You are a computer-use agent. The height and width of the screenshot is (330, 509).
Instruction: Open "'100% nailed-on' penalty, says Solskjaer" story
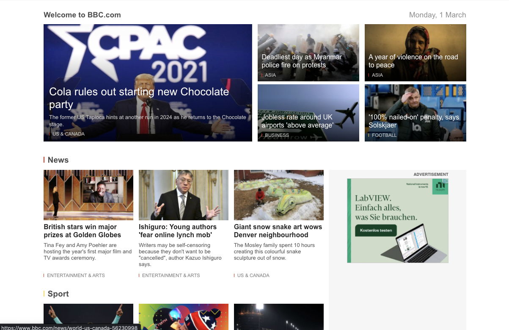click(x=414, y=121)
